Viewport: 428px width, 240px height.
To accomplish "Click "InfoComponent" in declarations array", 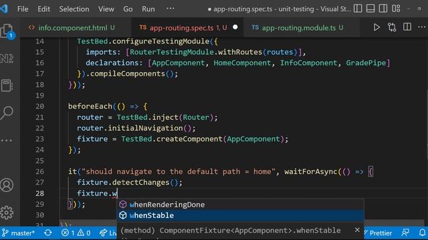I will pos(308,63).
